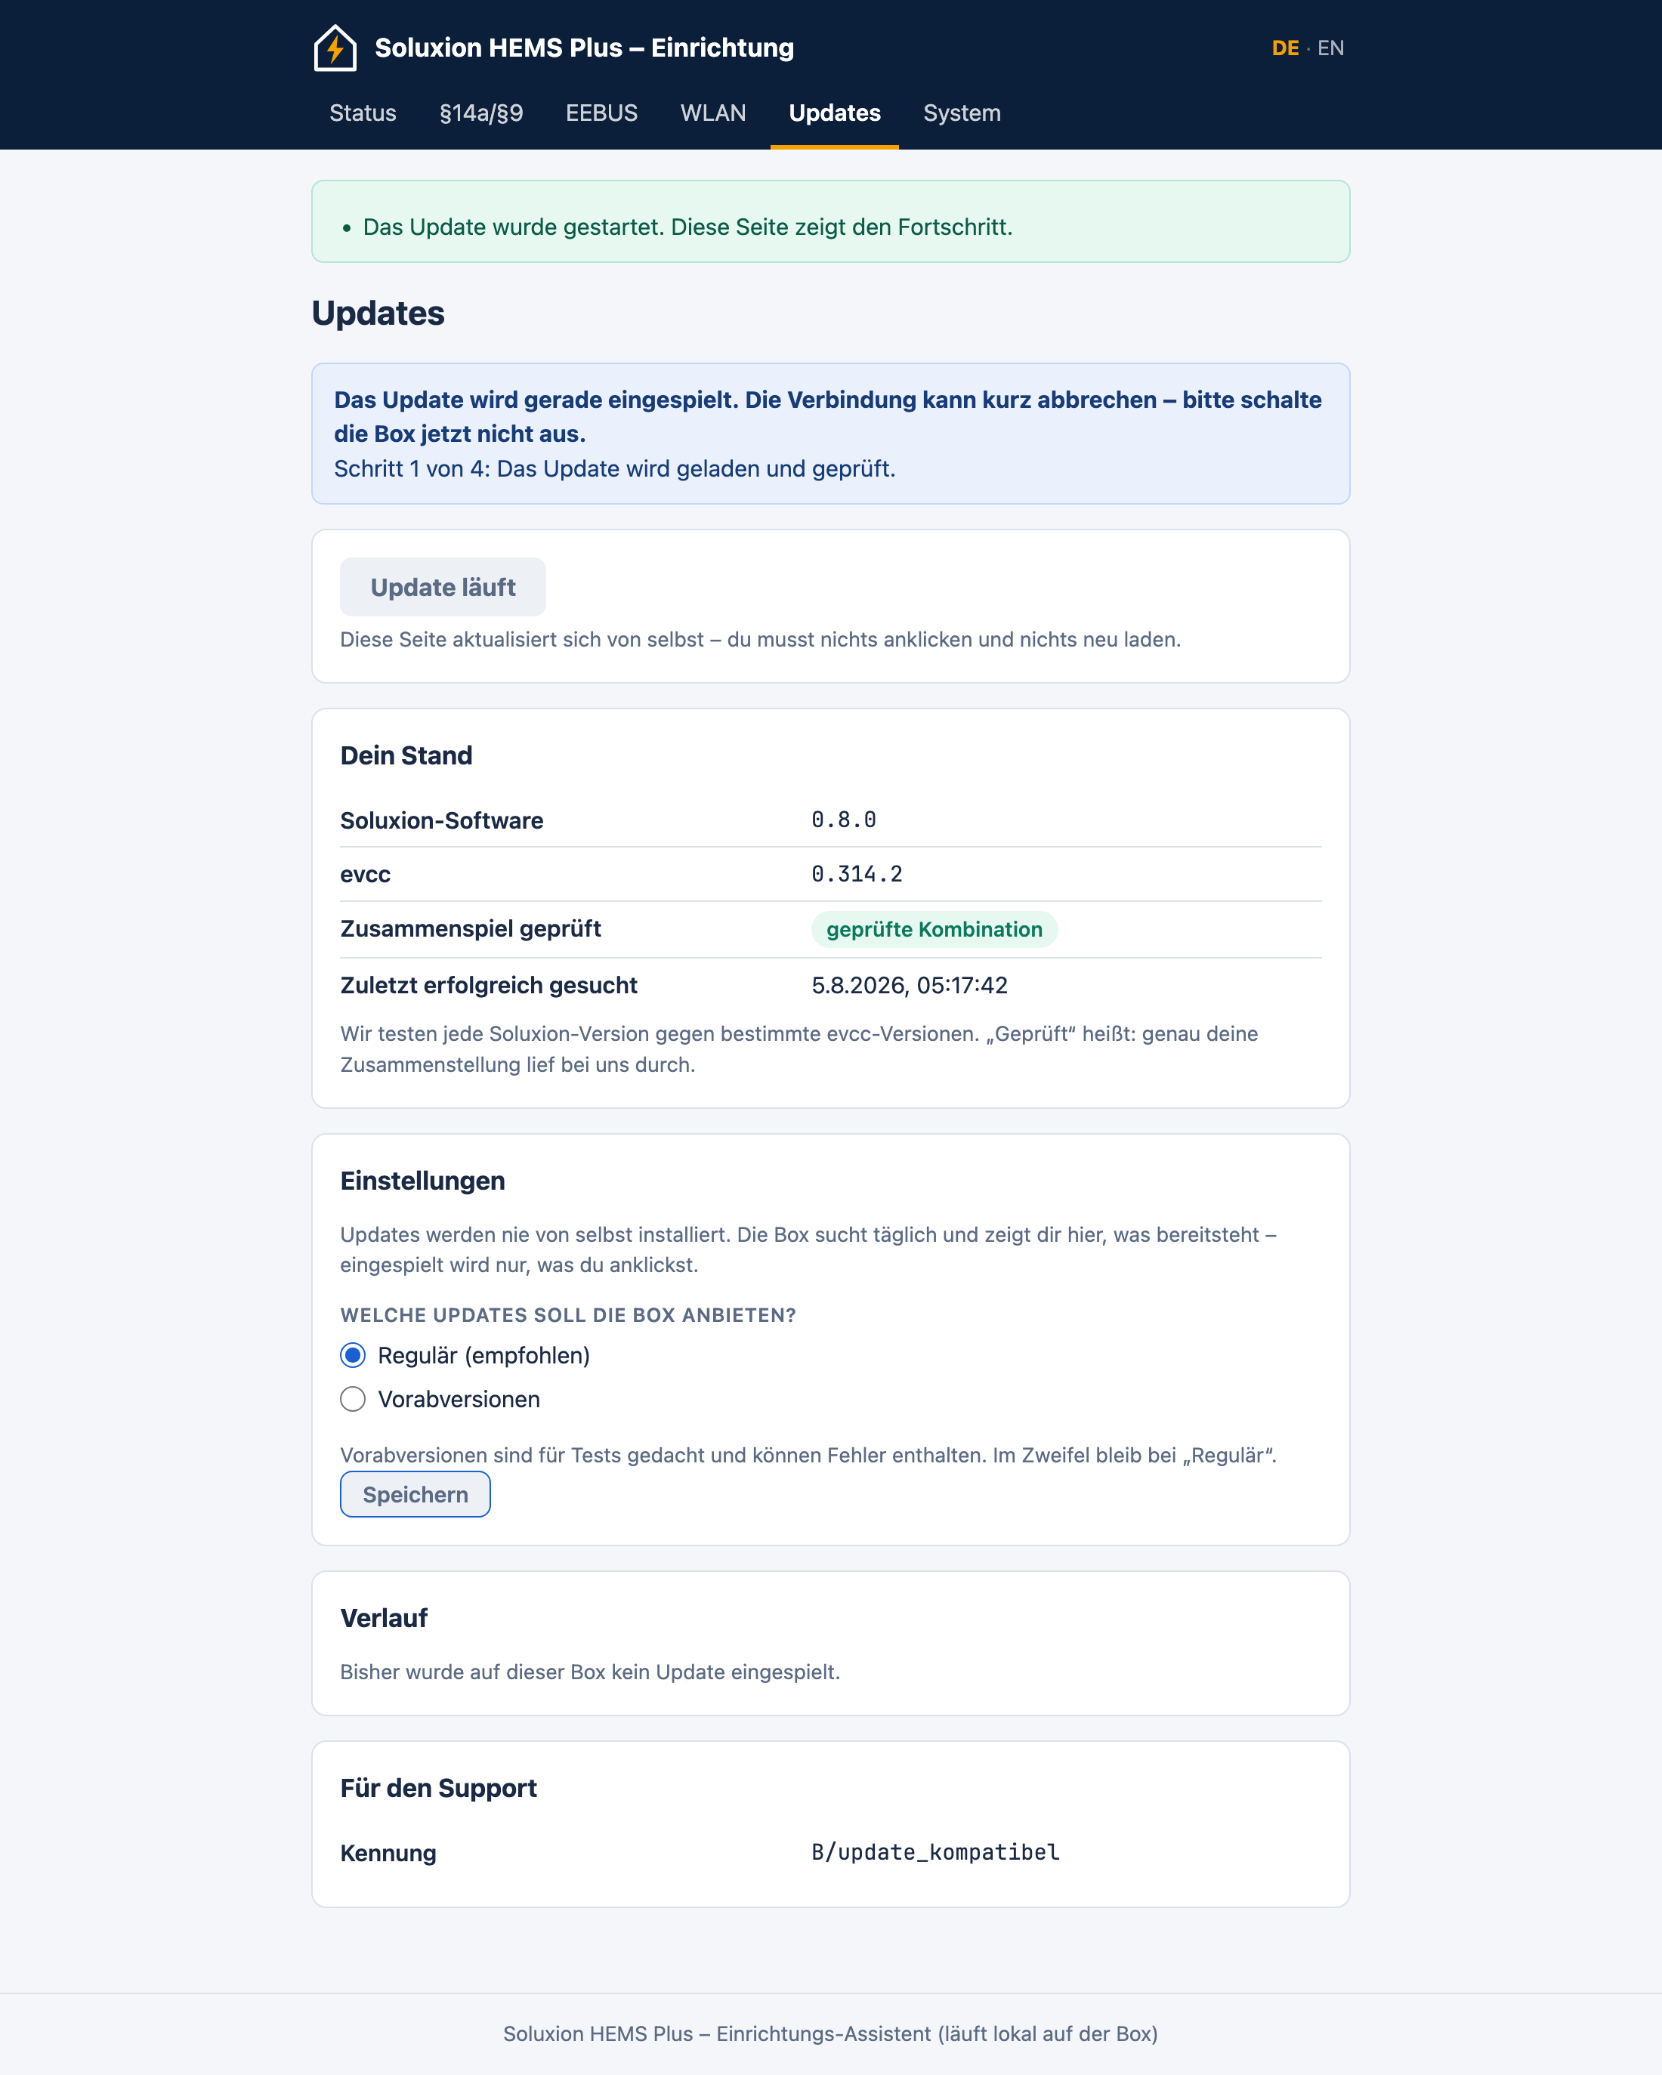Screen dimensions: 1662x2075
Task: Select DE language option
Action: coord(1285,48)
